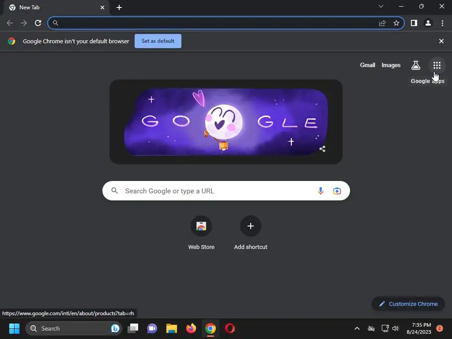This screenshot has height=339, width=452.
Task: Search by image with camera icon
Action: click(x=337, y=191)
